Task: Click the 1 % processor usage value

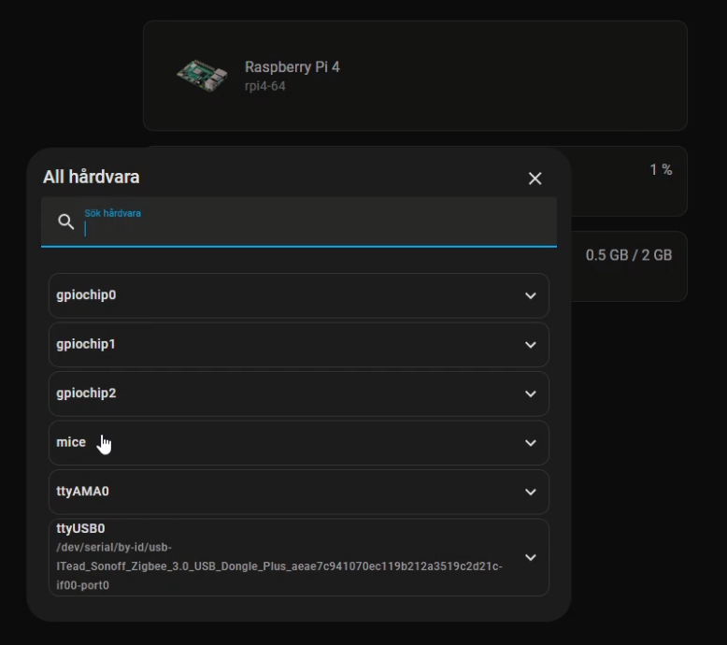Action: tap(661, 170)
